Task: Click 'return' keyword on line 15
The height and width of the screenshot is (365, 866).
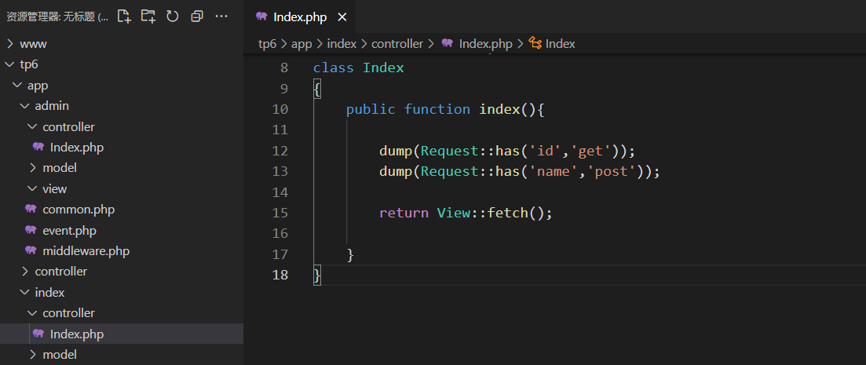Action: coord(404,214)
